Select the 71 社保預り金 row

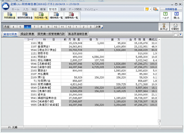point(90,81)
